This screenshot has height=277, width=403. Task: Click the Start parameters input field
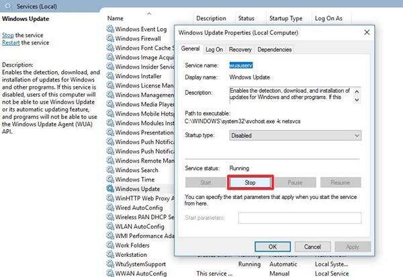[x=300, y=218]
